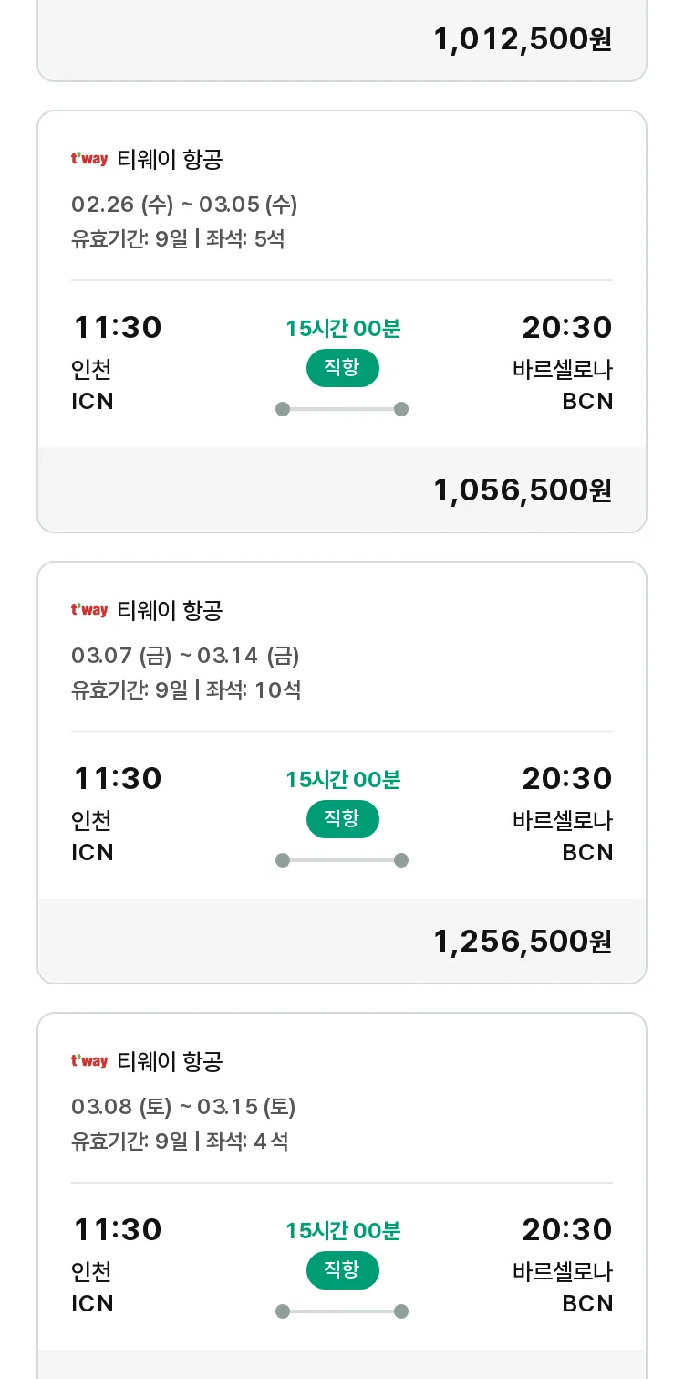The width and height of the screenshot is (684, 1379).
Task: Select the 1,256,500원 fare
Action: [523, 942]
